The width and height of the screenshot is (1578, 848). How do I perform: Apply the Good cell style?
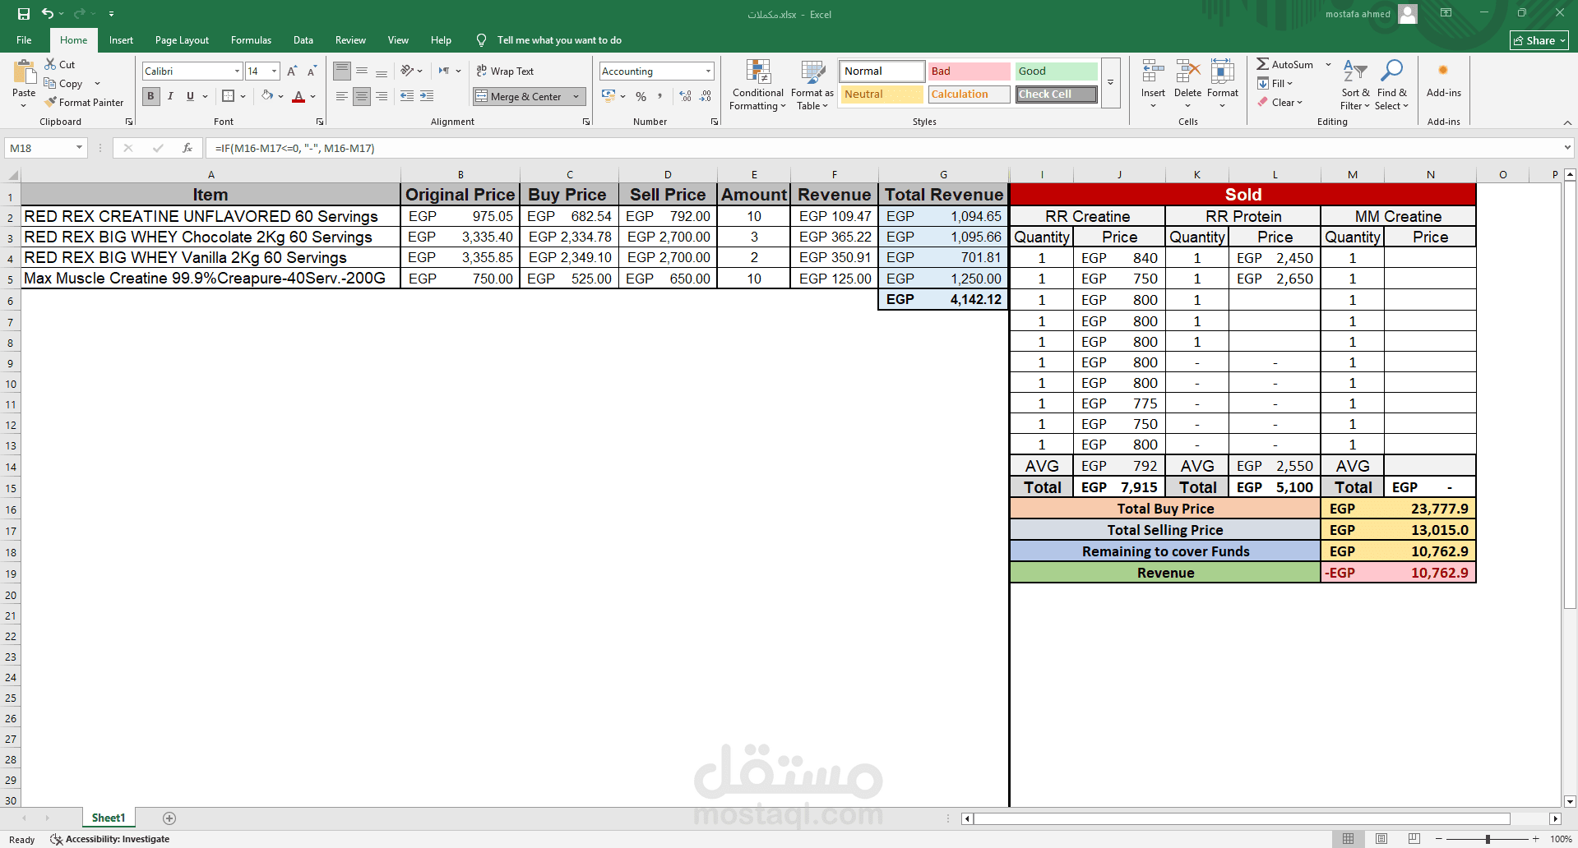[1056, 71]
